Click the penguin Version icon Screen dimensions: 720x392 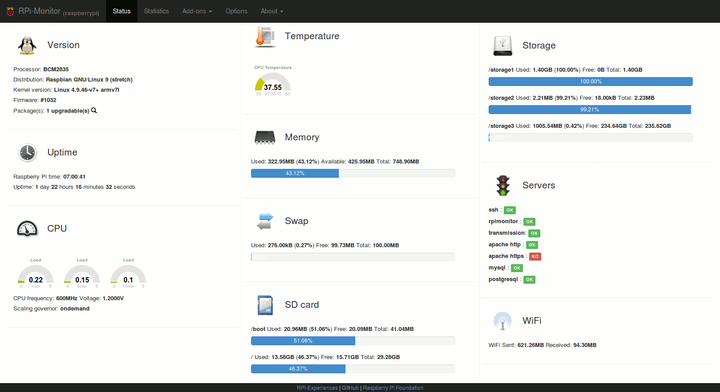(27, 45)
